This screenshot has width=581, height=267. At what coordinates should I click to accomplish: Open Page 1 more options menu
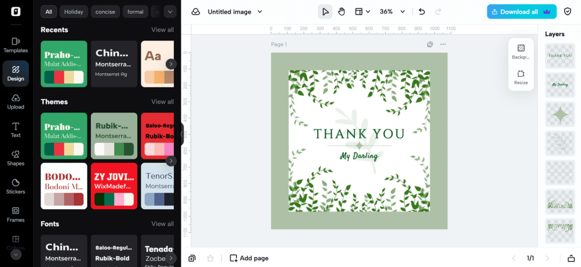pos(443,44)
